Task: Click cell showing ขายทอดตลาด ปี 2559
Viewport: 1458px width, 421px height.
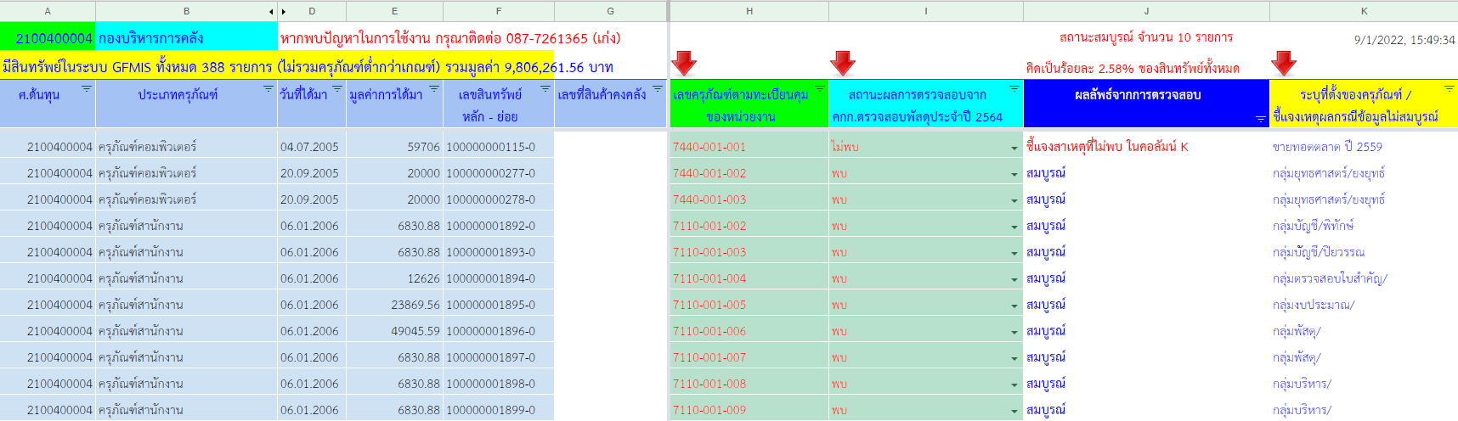Action: (x=1327, y=147)
